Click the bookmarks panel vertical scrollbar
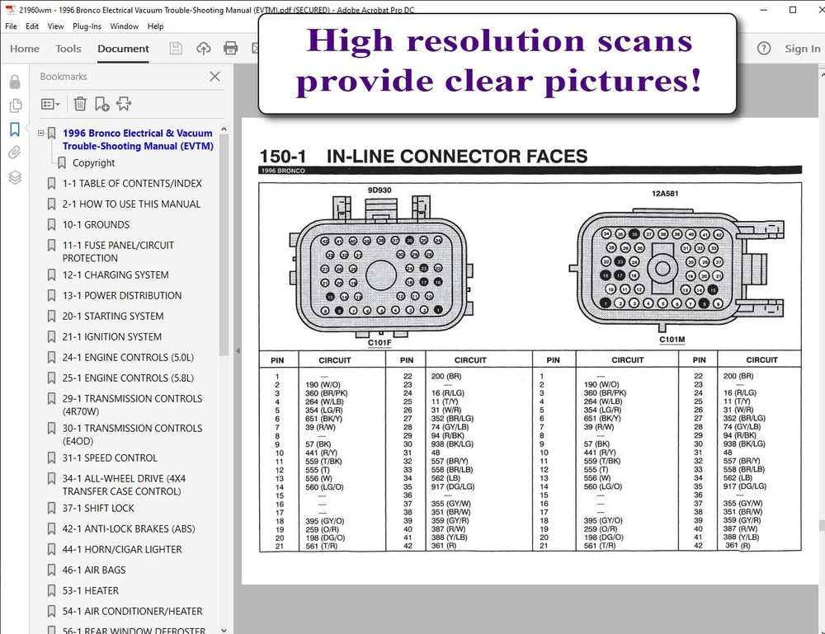825x634 pixels. click(224, 247)
